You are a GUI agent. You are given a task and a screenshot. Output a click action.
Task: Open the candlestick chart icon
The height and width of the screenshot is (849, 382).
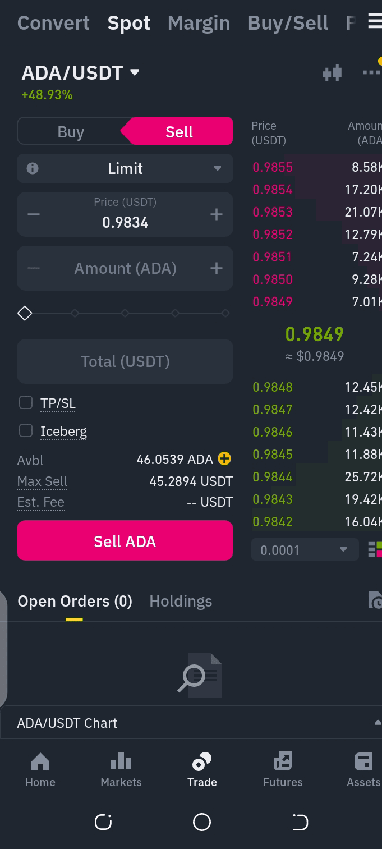pyautogui.click(x=332, y=73)
